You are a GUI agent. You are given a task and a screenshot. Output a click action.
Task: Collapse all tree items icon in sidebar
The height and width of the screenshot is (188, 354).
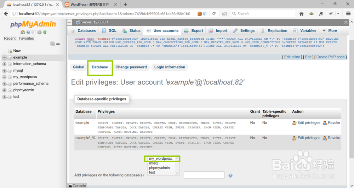[52, 44]
